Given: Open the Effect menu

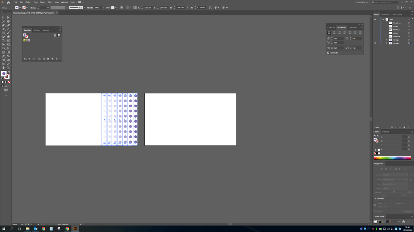Looking at the screenshot, I should (x=50, y=2).
